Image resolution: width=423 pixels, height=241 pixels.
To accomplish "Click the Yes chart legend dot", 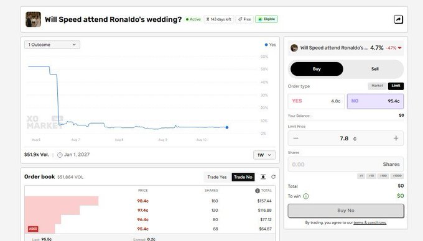I will [x=266, y=45].
